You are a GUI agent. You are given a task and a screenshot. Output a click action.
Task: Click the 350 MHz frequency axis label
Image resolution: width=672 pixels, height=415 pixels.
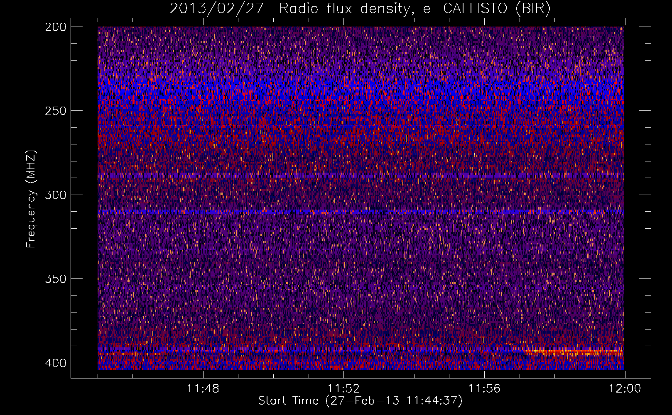click(55, 278)
